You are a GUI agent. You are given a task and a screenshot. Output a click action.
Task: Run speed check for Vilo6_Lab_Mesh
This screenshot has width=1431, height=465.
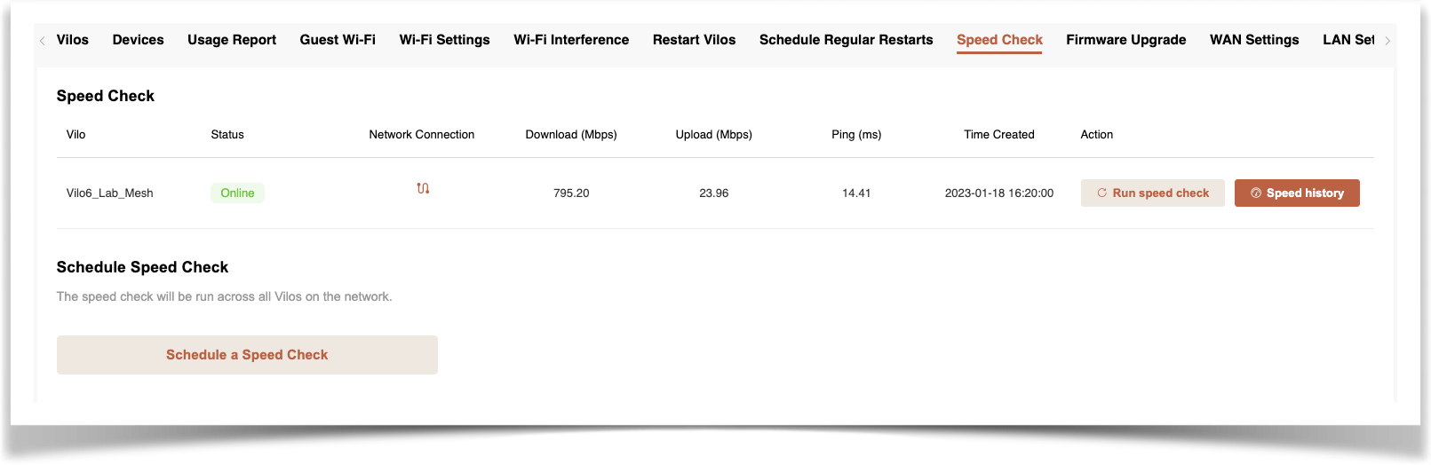click(1152, 193)
